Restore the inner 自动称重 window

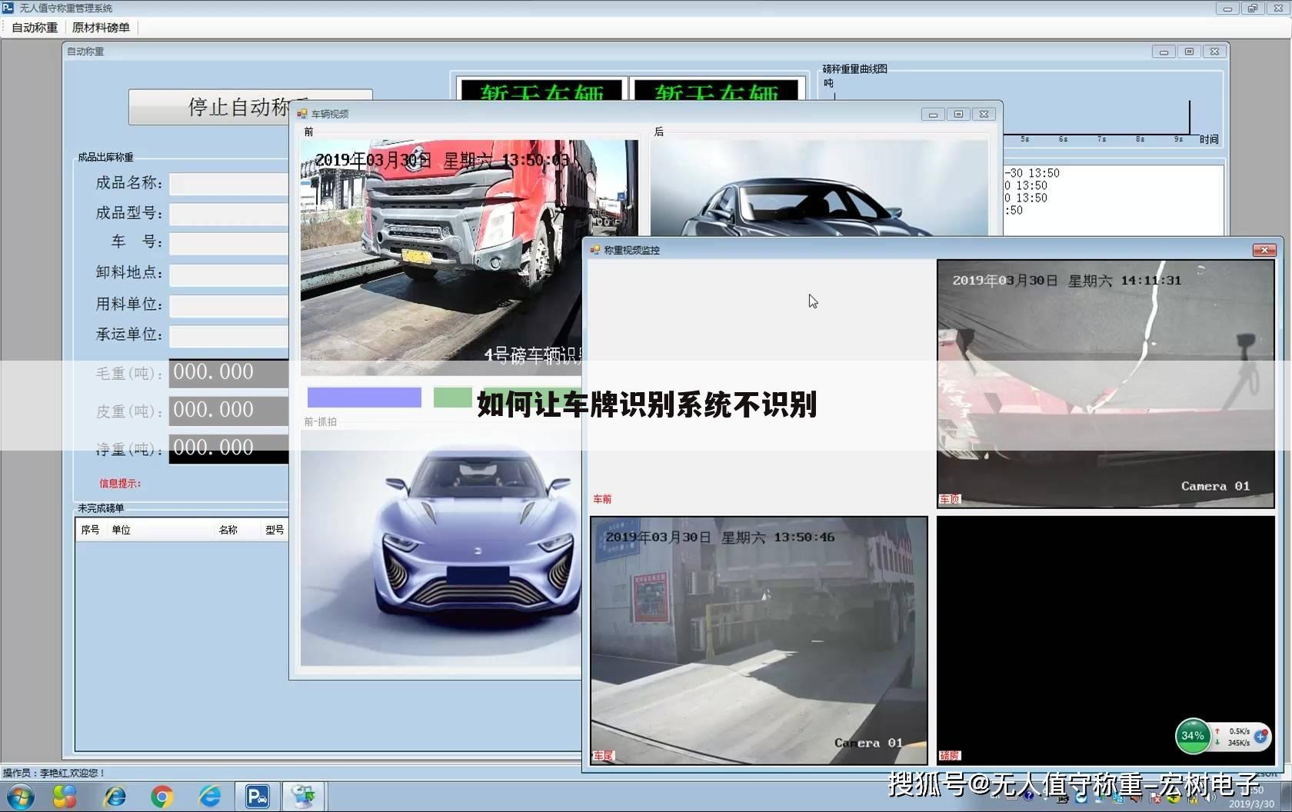pyautogui.click(x=1189, y=52)
